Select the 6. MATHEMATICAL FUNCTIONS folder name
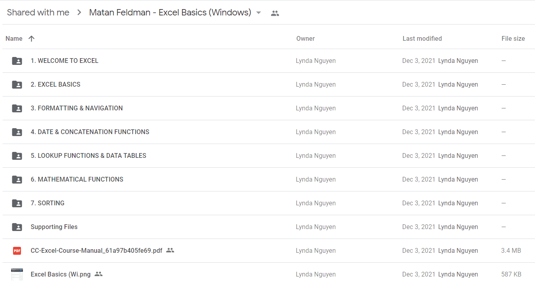This screenshot has width=535, height=286. [77, 179]
